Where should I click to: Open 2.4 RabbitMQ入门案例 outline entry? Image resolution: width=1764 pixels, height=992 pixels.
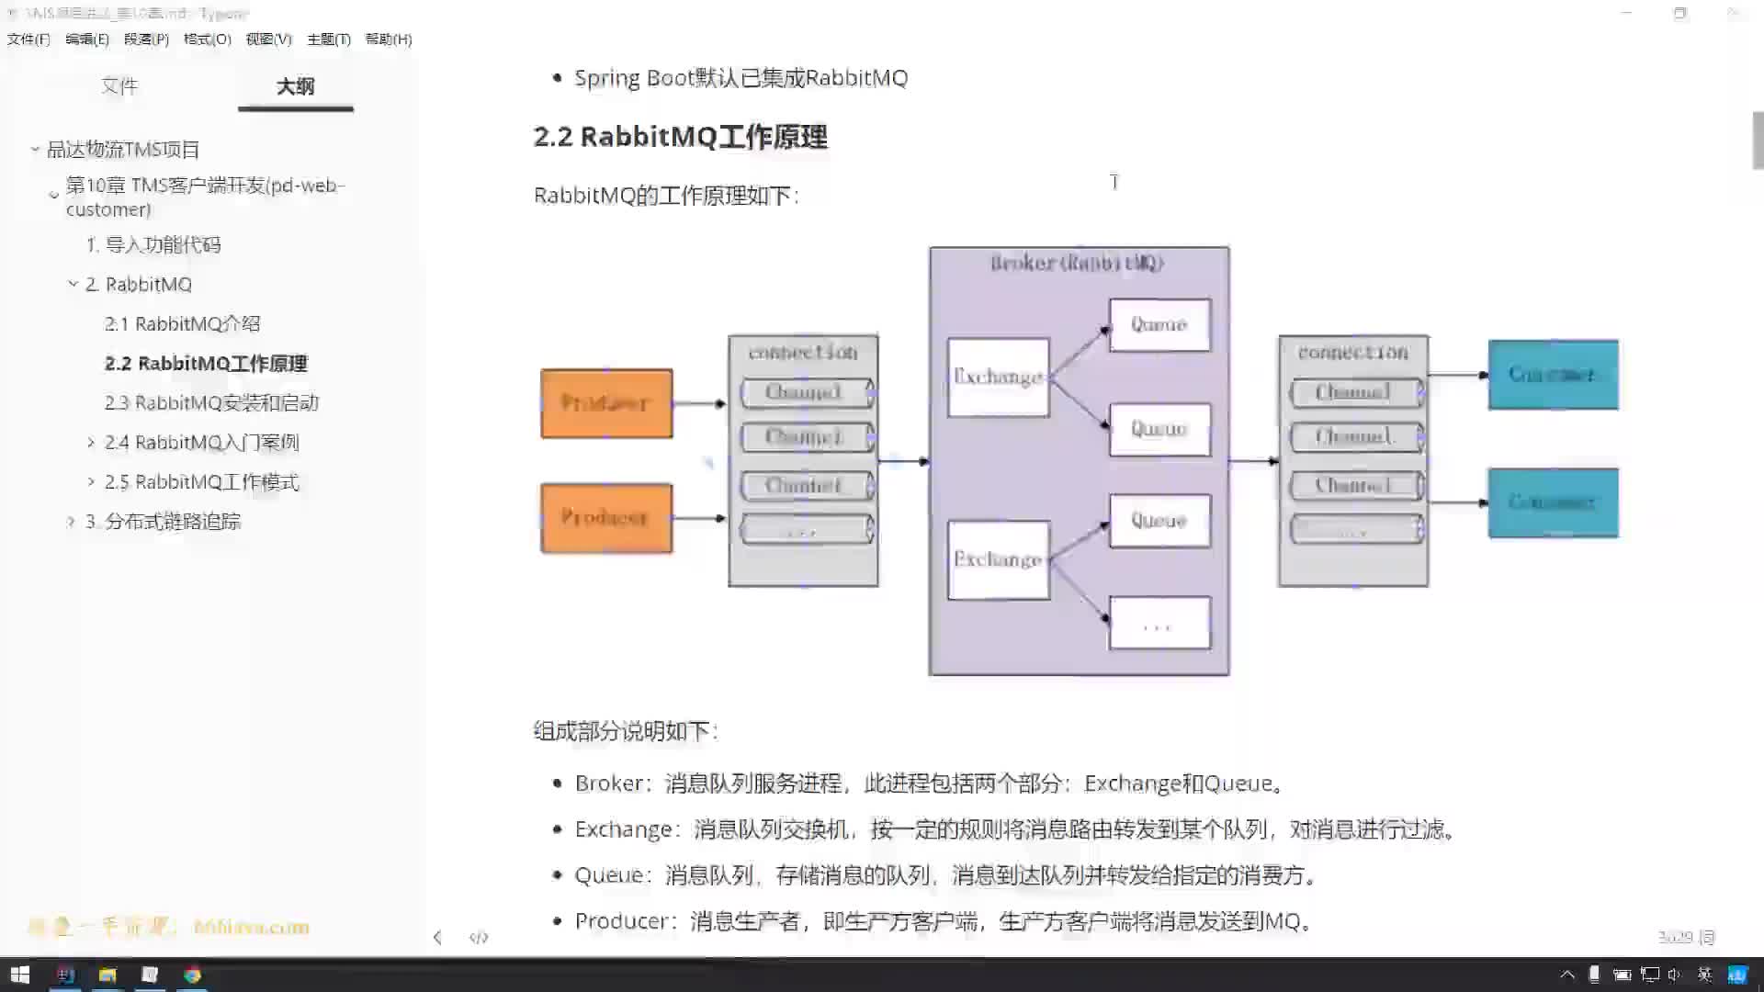click(x=201, y=442)
